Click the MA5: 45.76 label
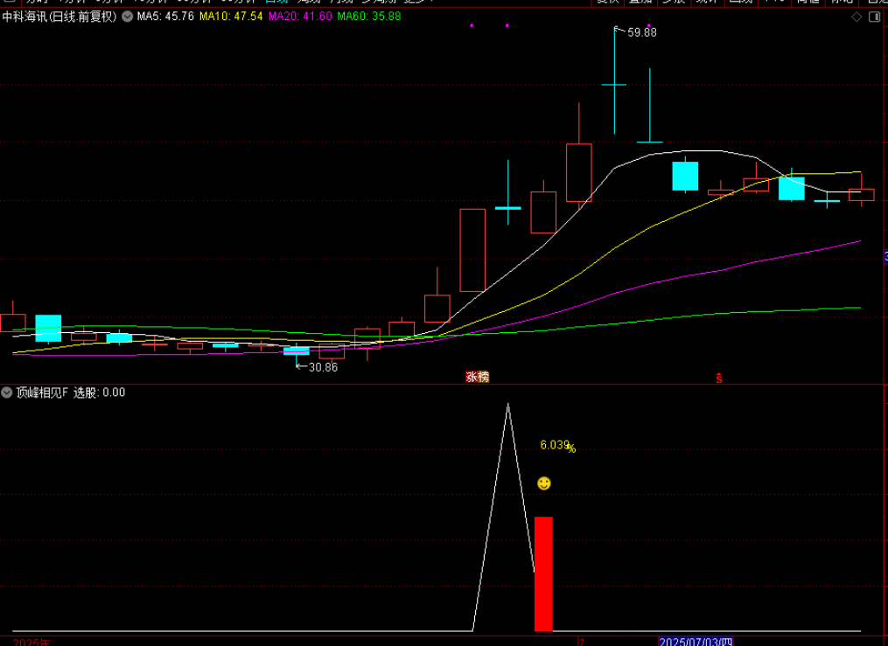Screen dimensions: 888x646 [x=165, y=17]
